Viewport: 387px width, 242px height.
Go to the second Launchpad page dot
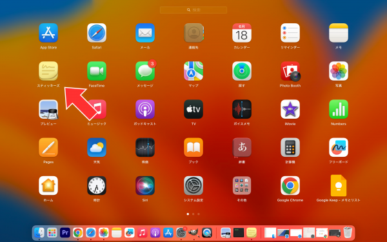(193, 214)
